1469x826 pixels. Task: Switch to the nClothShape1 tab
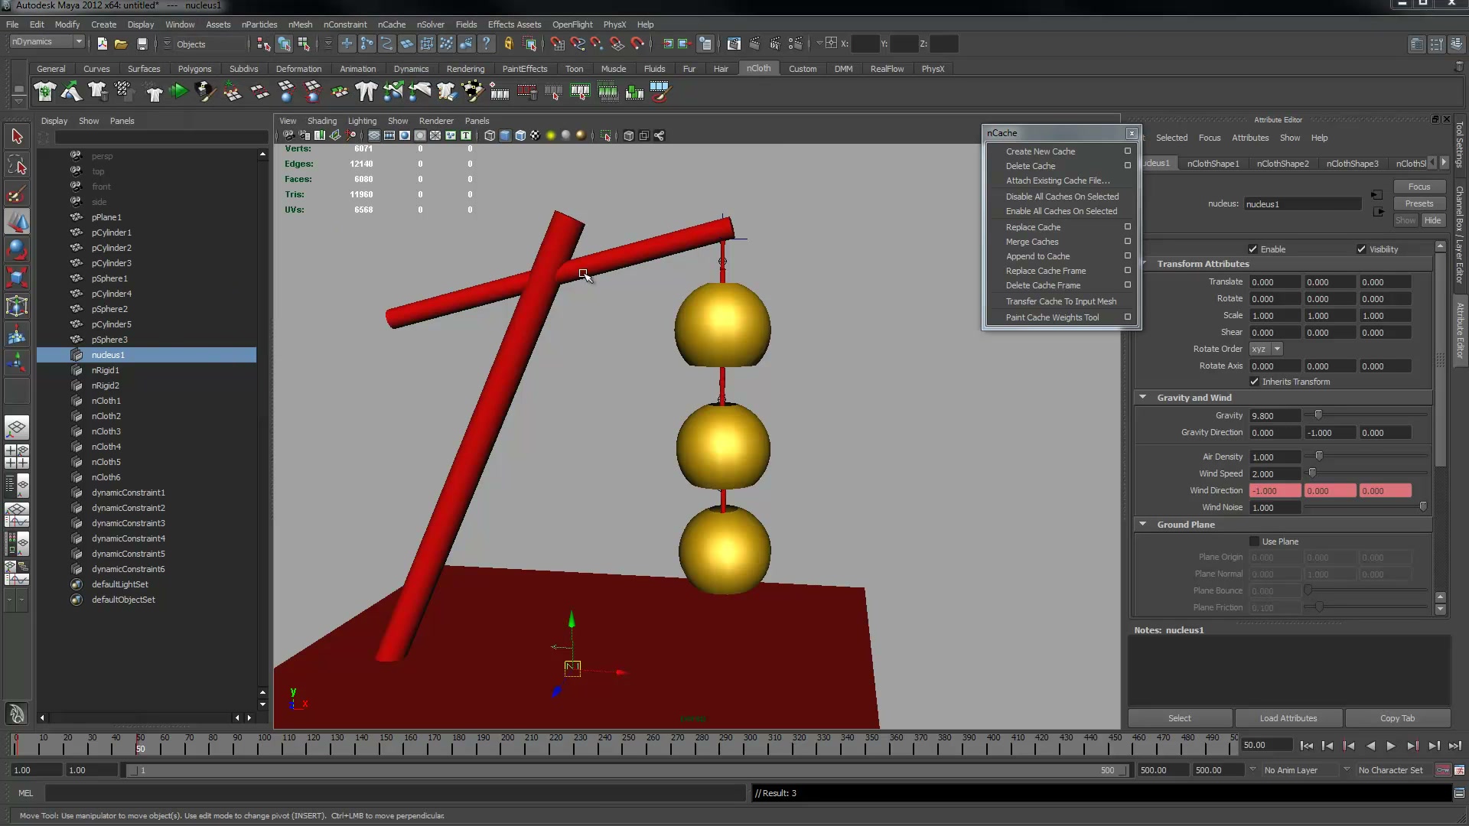point(1213,164)
